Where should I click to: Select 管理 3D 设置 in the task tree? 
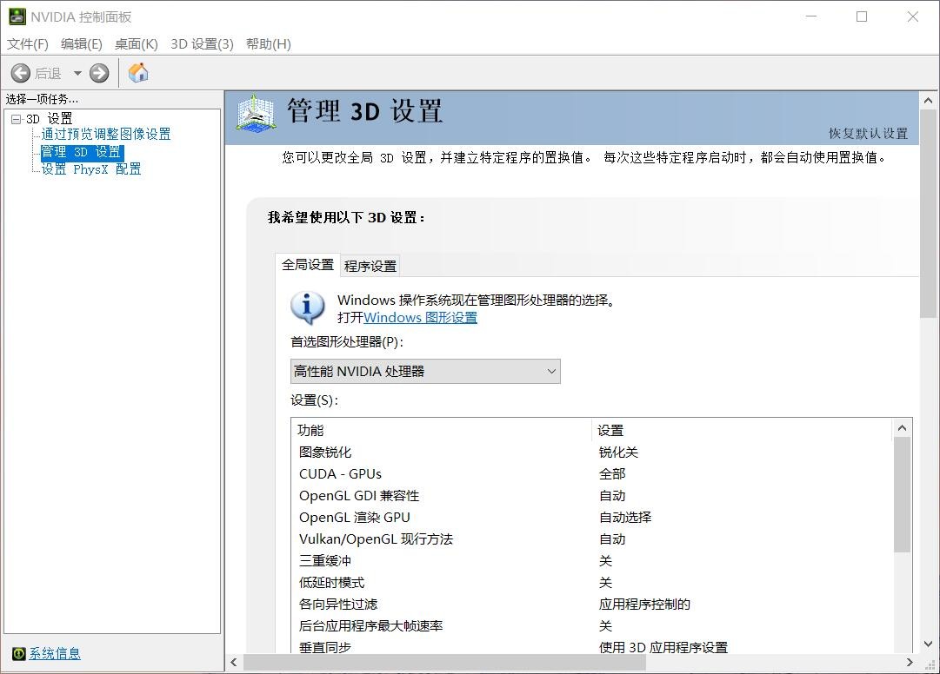pos(82,152)
